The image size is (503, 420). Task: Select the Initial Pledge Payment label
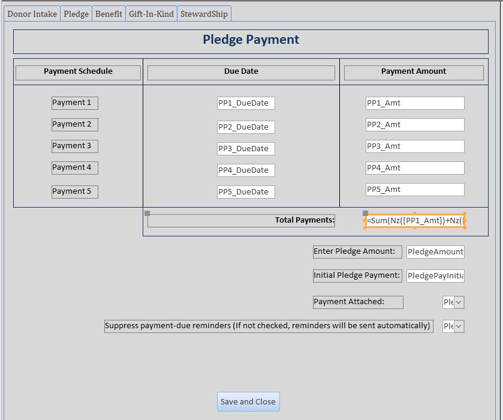point(357,276)
